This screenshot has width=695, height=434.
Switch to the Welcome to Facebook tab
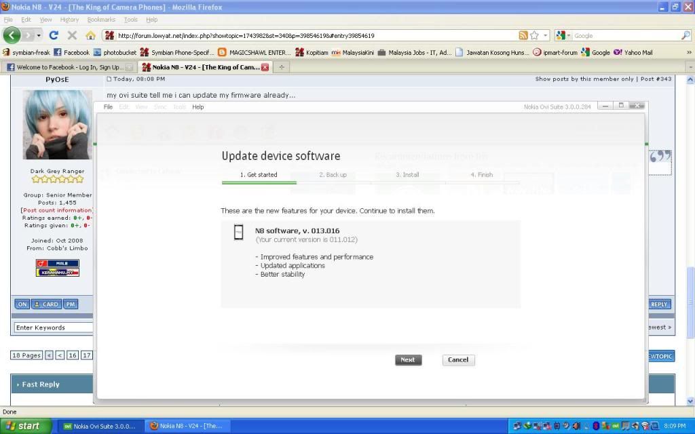(x=65, y=67)
